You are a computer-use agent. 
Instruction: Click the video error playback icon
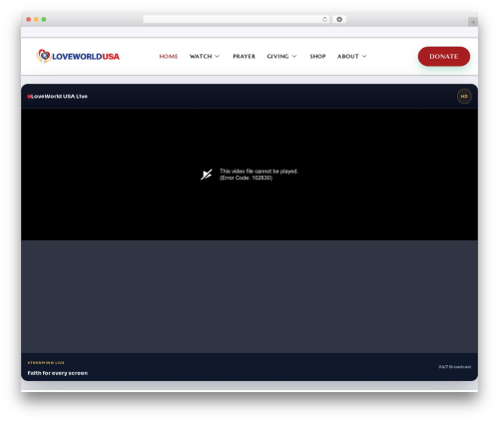(x=207, y=175)
